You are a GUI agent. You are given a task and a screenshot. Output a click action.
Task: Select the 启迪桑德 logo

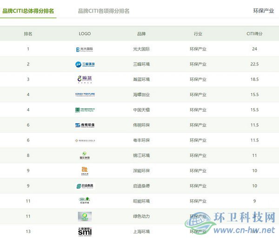pyautogui.click(x=85, y=186)
